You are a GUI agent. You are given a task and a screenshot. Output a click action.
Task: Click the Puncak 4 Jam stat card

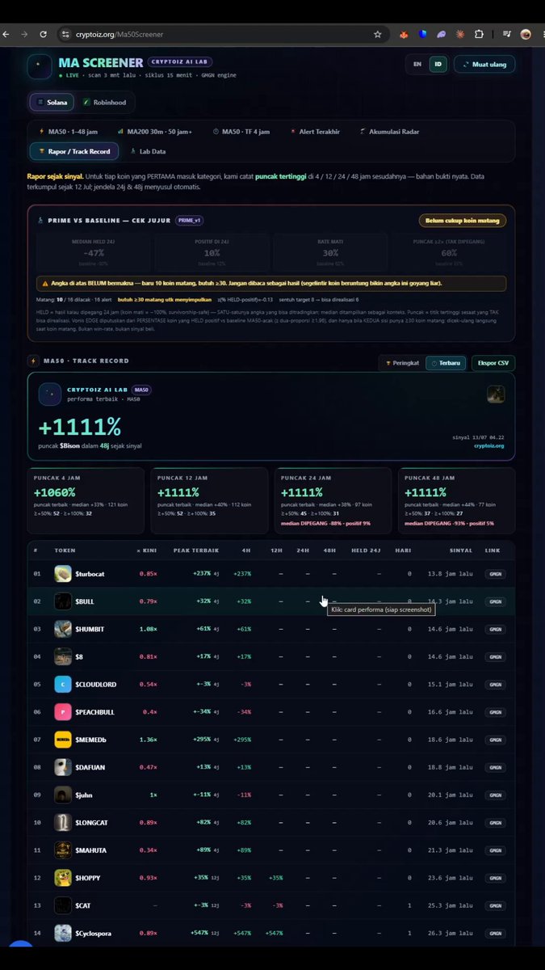(86, 500)
